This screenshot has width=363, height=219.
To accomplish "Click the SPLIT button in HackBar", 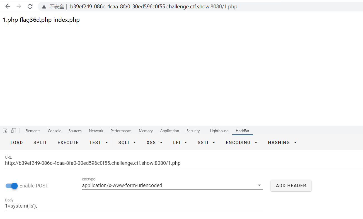I will (40, 142).
